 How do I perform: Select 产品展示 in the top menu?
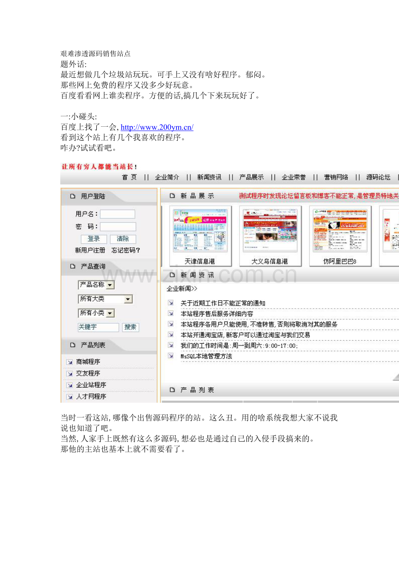coord(252,177)
